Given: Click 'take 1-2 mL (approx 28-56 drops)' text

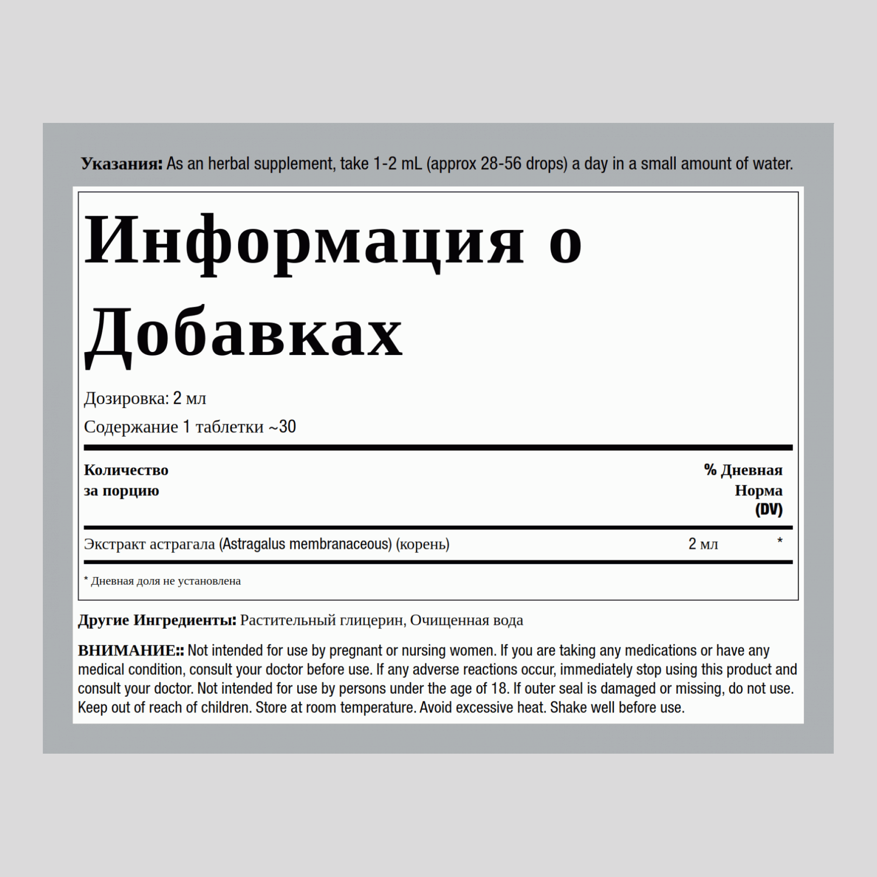Looking at the screenshot, I should [454, 164].
